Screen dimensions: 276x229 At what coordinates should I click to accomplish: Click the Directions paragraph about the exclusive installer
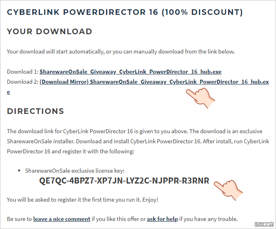138,141
